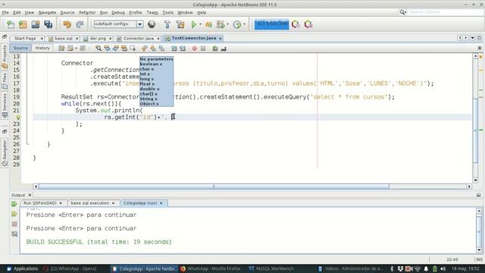Image resolution: width=485 pixels, height=273 pixels.
Task: Select the History view button
Action: point(42,48)
